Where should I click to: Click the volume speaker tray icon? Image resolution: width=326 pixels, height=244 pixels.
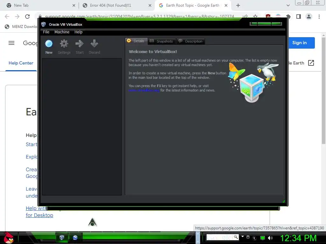pyautogui.click(x=270, y=238)
